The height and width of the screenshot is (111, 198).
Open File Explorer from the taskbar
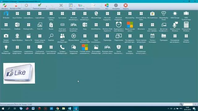click(x=63, y=109)
